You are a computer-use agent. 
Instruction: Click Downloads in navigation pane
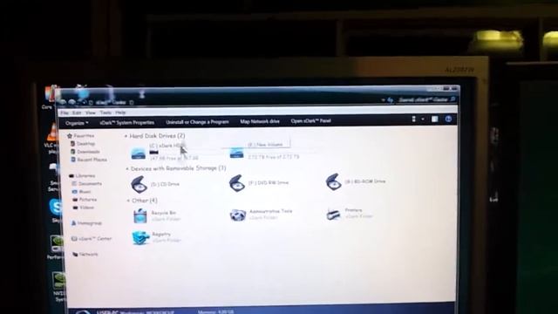[x=88, y=152]
